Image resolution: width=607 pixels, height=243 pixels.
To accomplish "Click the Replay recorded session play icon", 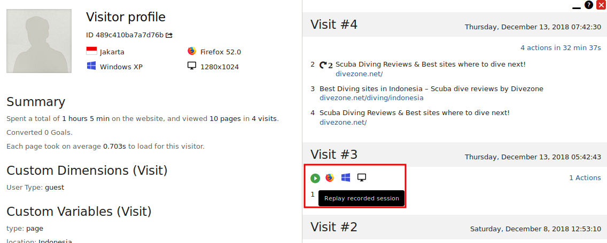I will coord(315,178).
